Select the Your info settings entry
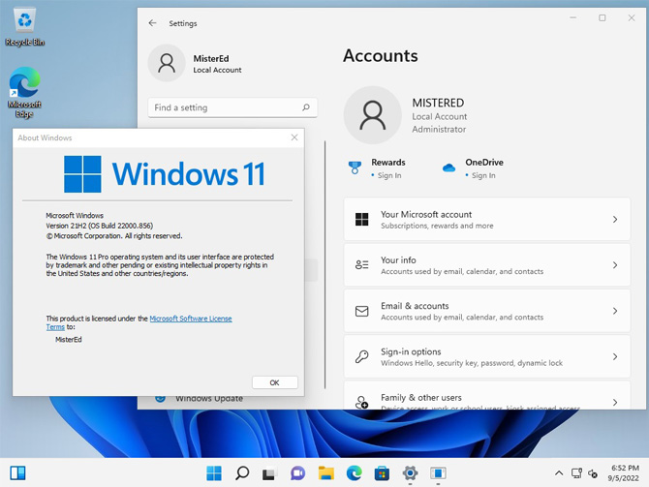649x487 pixels. pyautogui.click(x=486, y=265)
